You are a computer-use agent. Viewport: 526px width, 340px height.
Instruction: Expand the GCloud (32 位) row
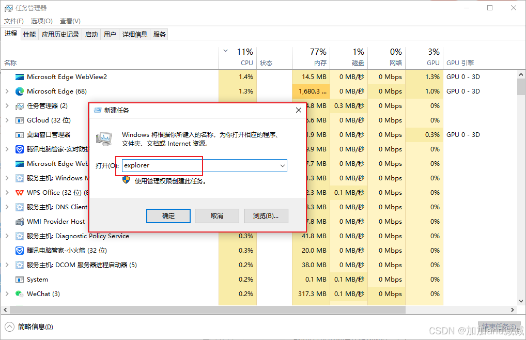[x=7, y=120]
